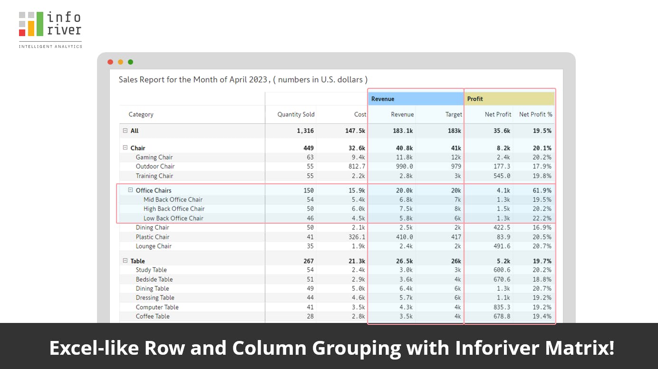Image resolution: width=658 pixels, height=369 pixels.
Task: Click Outdoor Chair revenue value 990.0
Action: click(405, 166)
